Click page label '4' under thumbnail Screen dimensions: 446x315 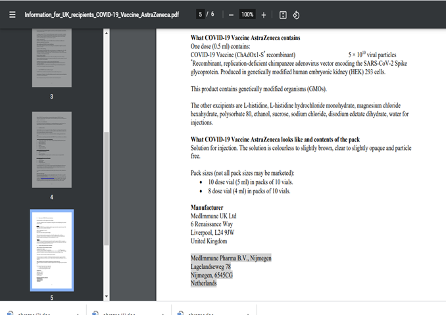tap(51, 197)
